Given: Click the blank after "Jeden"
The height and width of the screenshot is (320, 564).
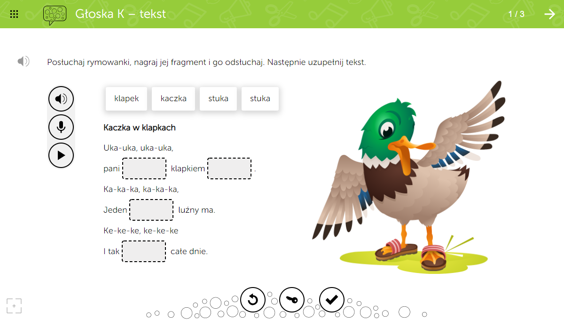Looking at the screenshot, I should 151,210.
